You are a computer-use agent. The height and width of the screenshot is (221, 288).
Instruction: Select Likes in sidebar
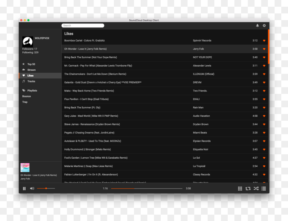[x=40, y=75]
